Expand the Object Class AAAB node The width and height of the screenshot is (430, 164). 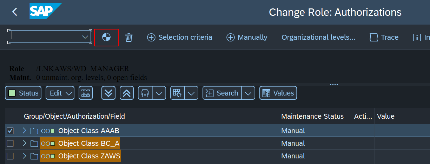(x=24, y=131)
